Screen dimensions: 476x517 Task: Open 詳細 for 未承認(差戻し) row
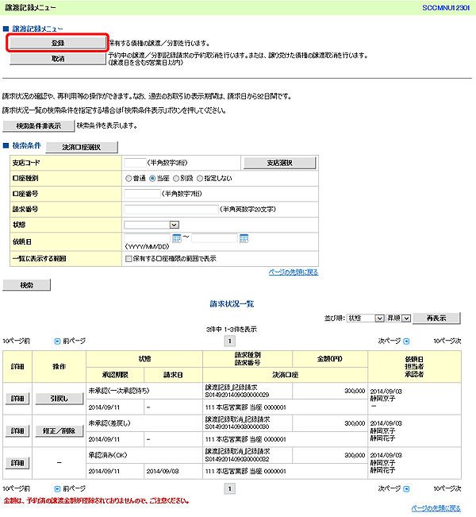(x=17, y=431)
